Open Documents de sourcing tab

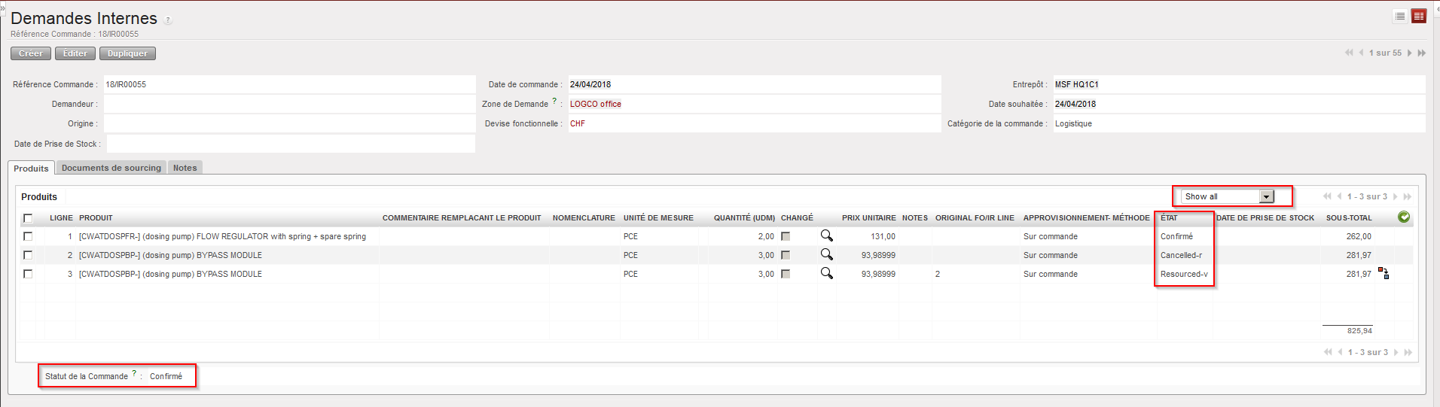[x=111, y=168]
